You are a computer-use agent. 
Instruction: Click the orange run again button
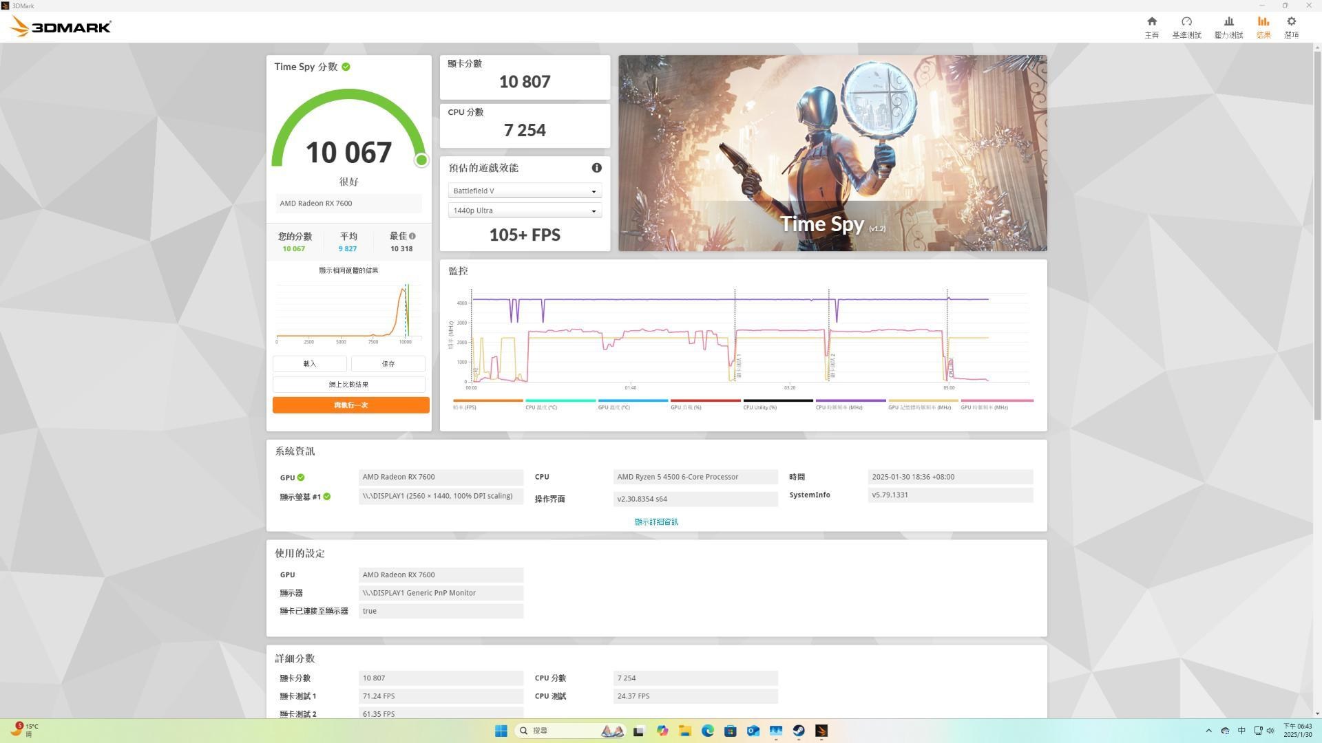351,405
